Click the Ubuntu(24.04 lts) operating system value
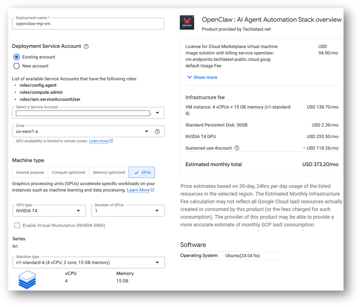This screenshot has height=307, width=360. click(x=243, y=256)
